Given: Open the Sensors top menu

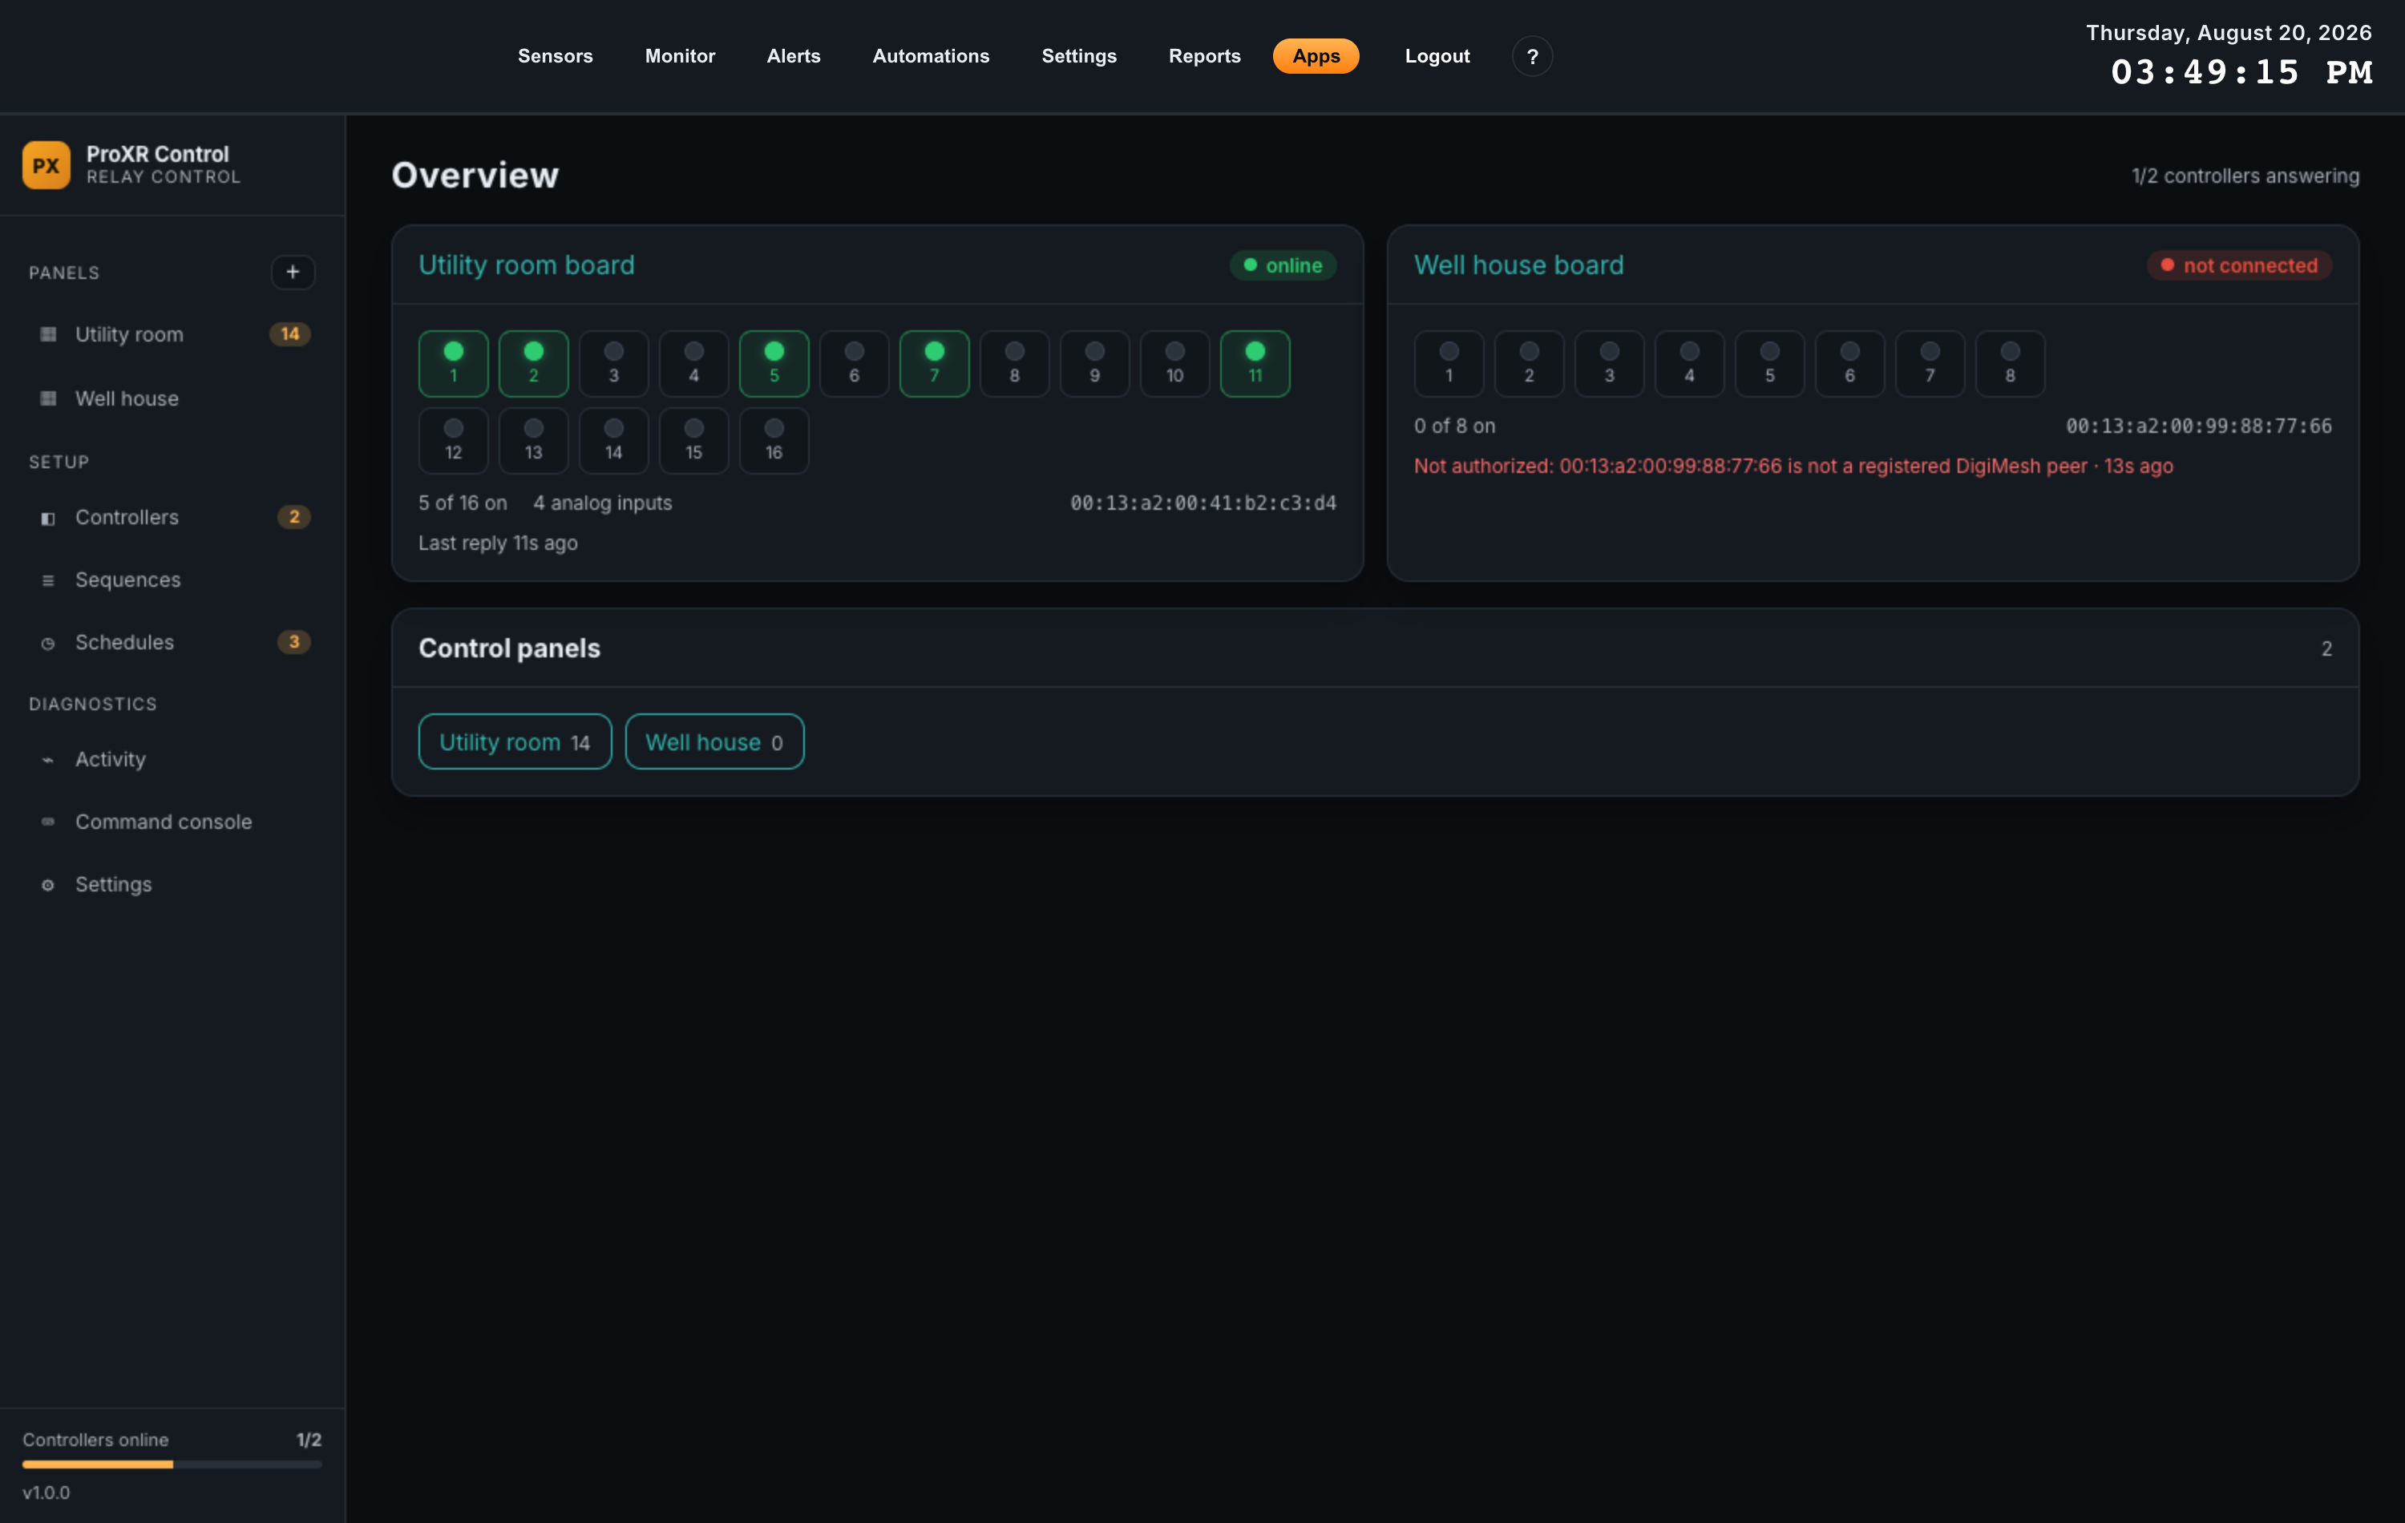Looking at the screenshot, I should click(x=556, y=56).
